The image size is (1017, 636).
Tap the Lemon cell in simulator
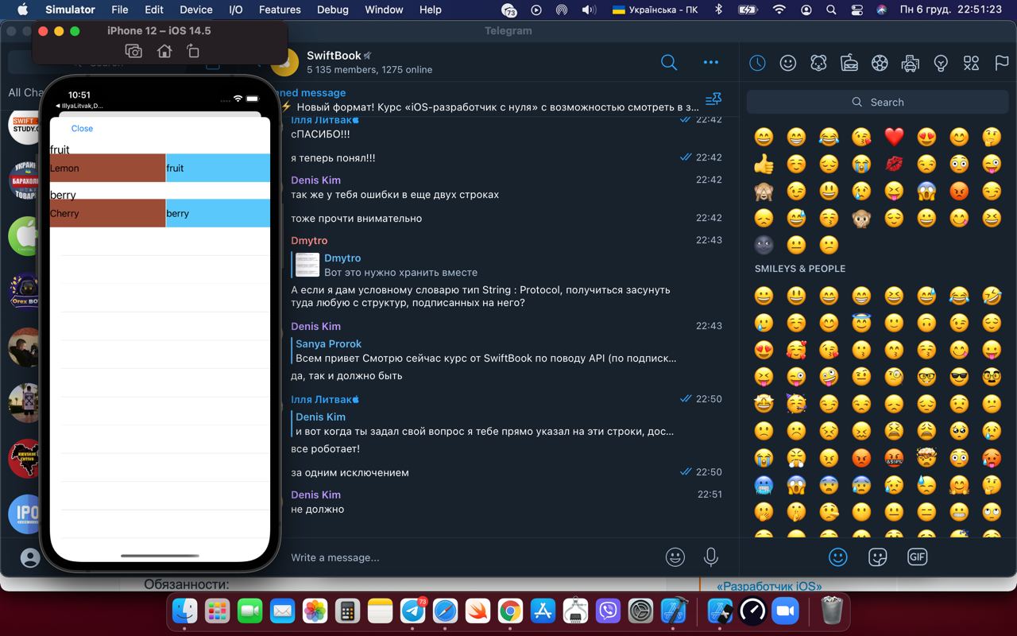coord(107,168)
